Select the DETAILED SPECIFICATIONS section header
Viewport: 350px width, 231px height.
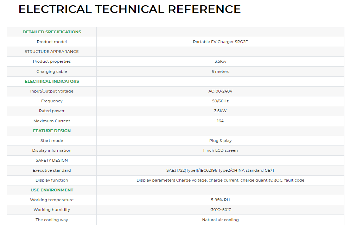(x=52, y=32)
